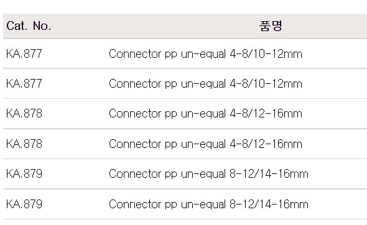Click the word "Connector" in the second KA.877 row
Viewport: 367px width, 225px height.
pyautogui.click(x=135, y=84)
